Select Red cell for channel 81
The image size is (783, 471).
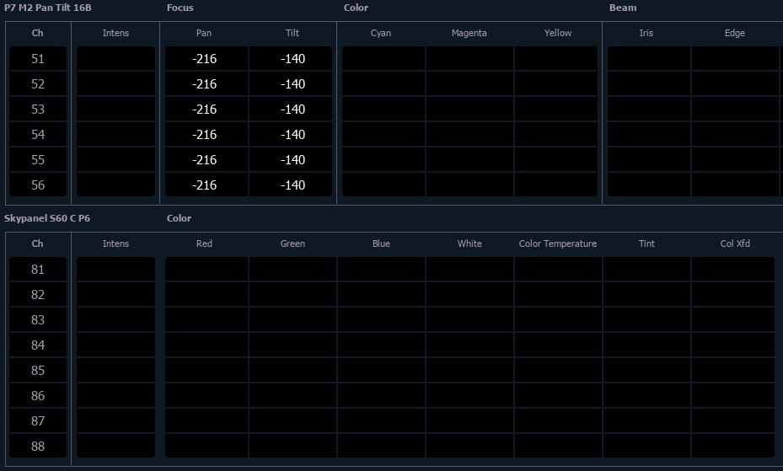tap(206, 269)
